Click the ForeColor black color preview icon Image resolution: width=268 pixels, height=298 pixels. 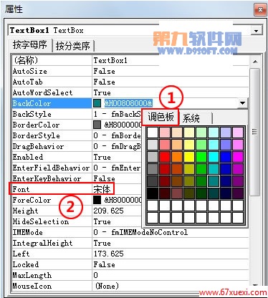[x=97, y=200]
